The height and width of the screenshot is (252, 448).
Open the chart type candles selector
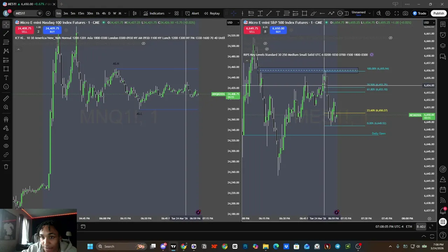click(x=135, y=13)
